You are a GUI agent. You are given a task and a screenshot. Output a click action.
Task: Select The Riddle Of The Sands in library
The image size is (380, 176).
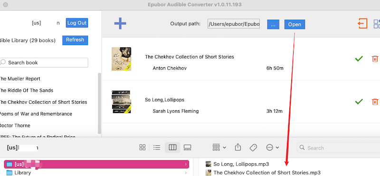[26, 90]
